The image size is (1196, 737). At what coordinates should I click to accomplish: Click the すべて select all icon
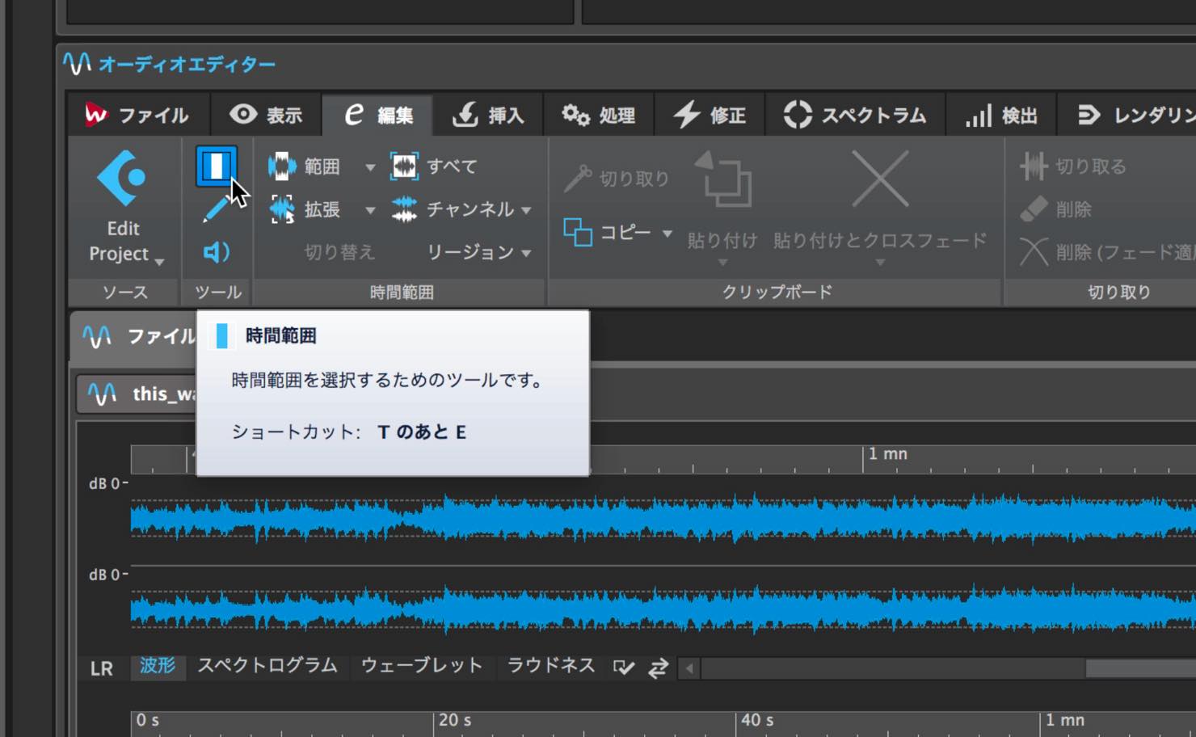point(404,166)
